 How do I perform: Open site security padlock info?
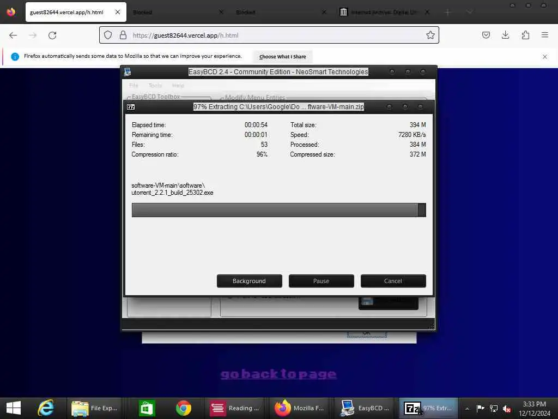tap(123, 35)
